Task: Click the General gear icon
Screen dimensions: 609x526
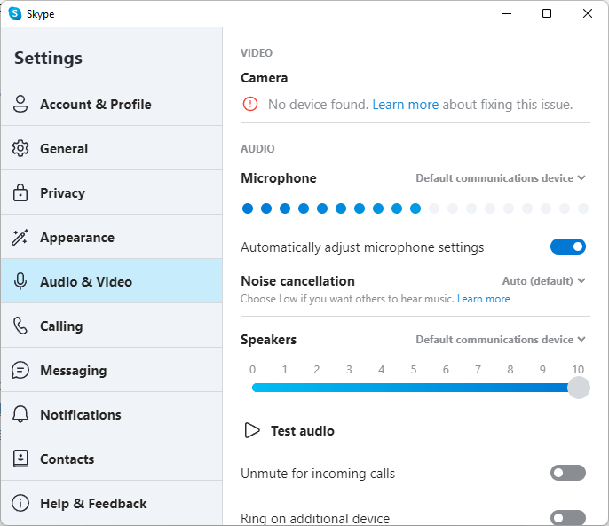Action: (20, 148)
